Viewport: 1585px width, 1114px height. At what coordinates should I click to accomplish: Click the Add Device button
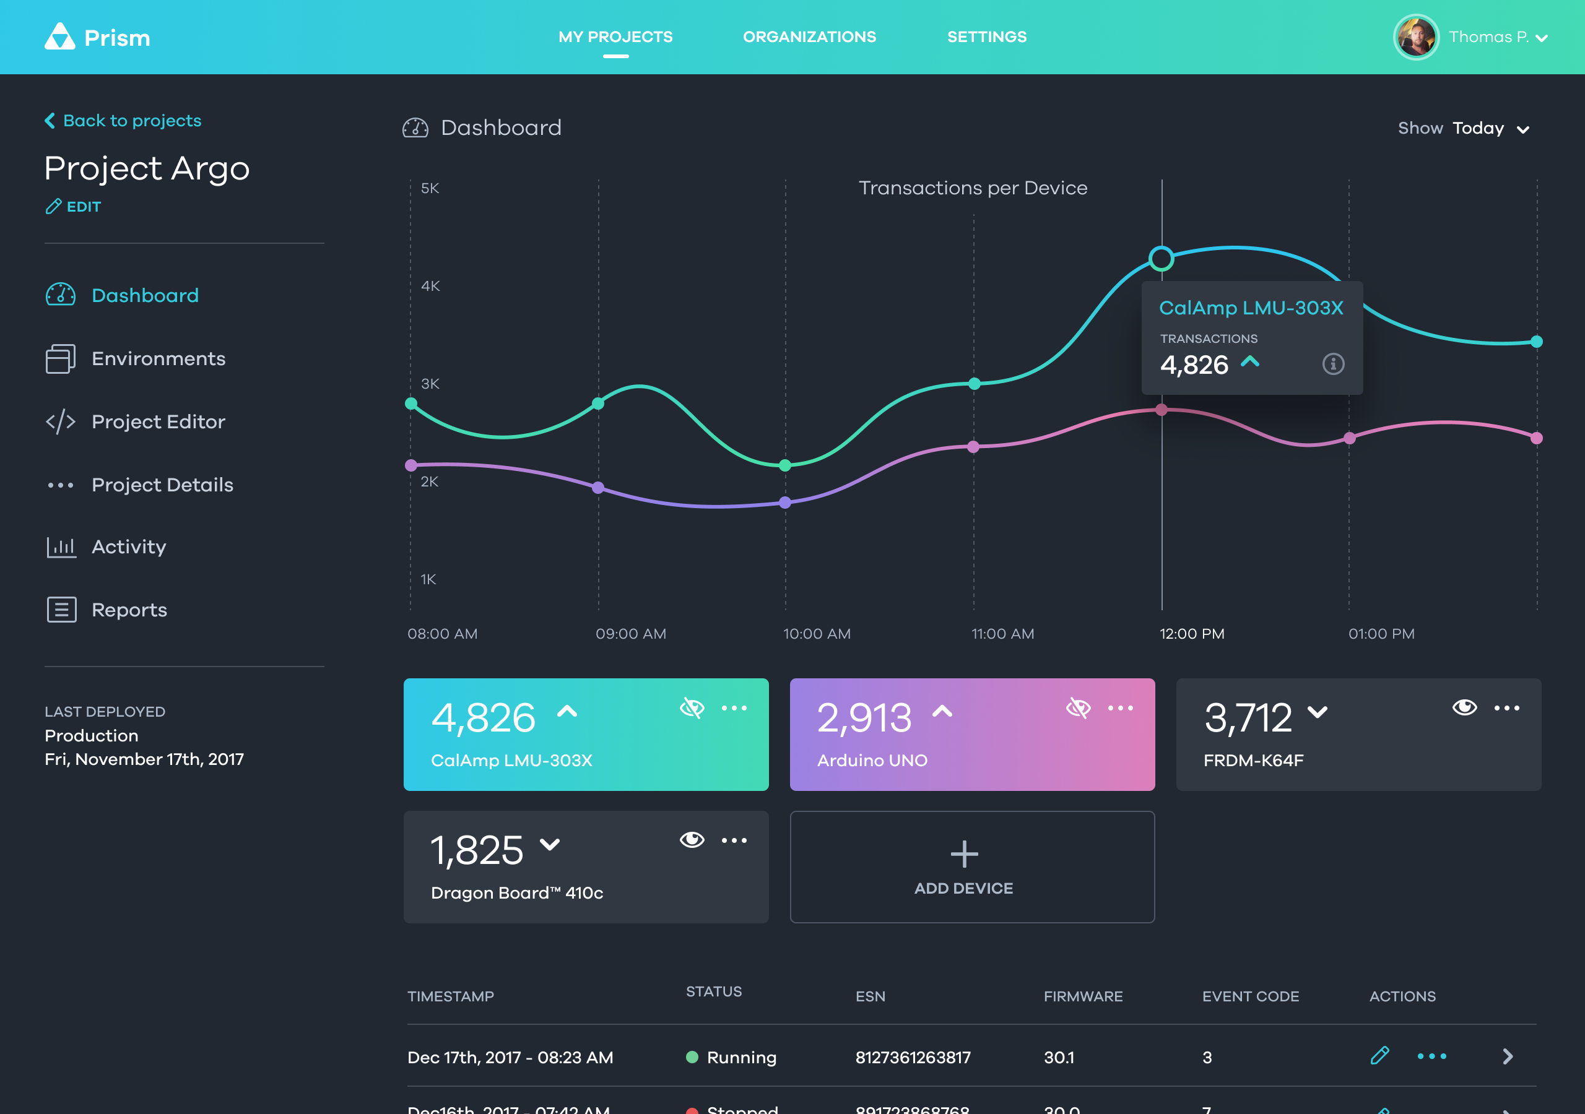coord(972,867)
